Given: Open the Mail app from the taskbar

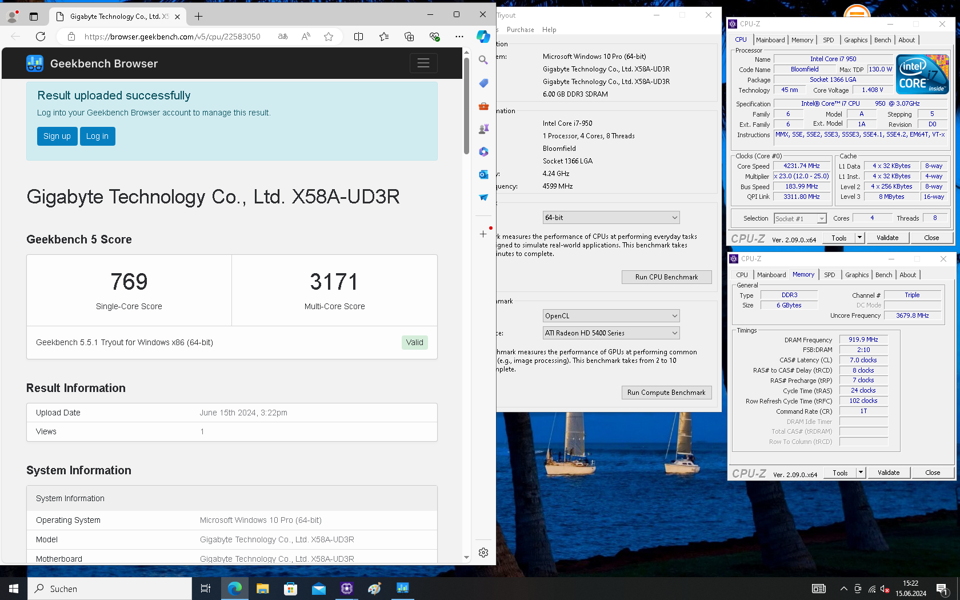Looking at the screenshot, I should [x=318, y=589].
